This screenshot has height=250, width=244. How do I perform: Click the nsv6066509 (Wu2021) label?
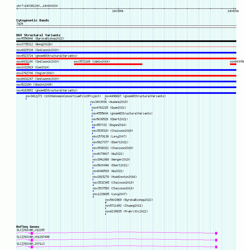pos(108,171)
